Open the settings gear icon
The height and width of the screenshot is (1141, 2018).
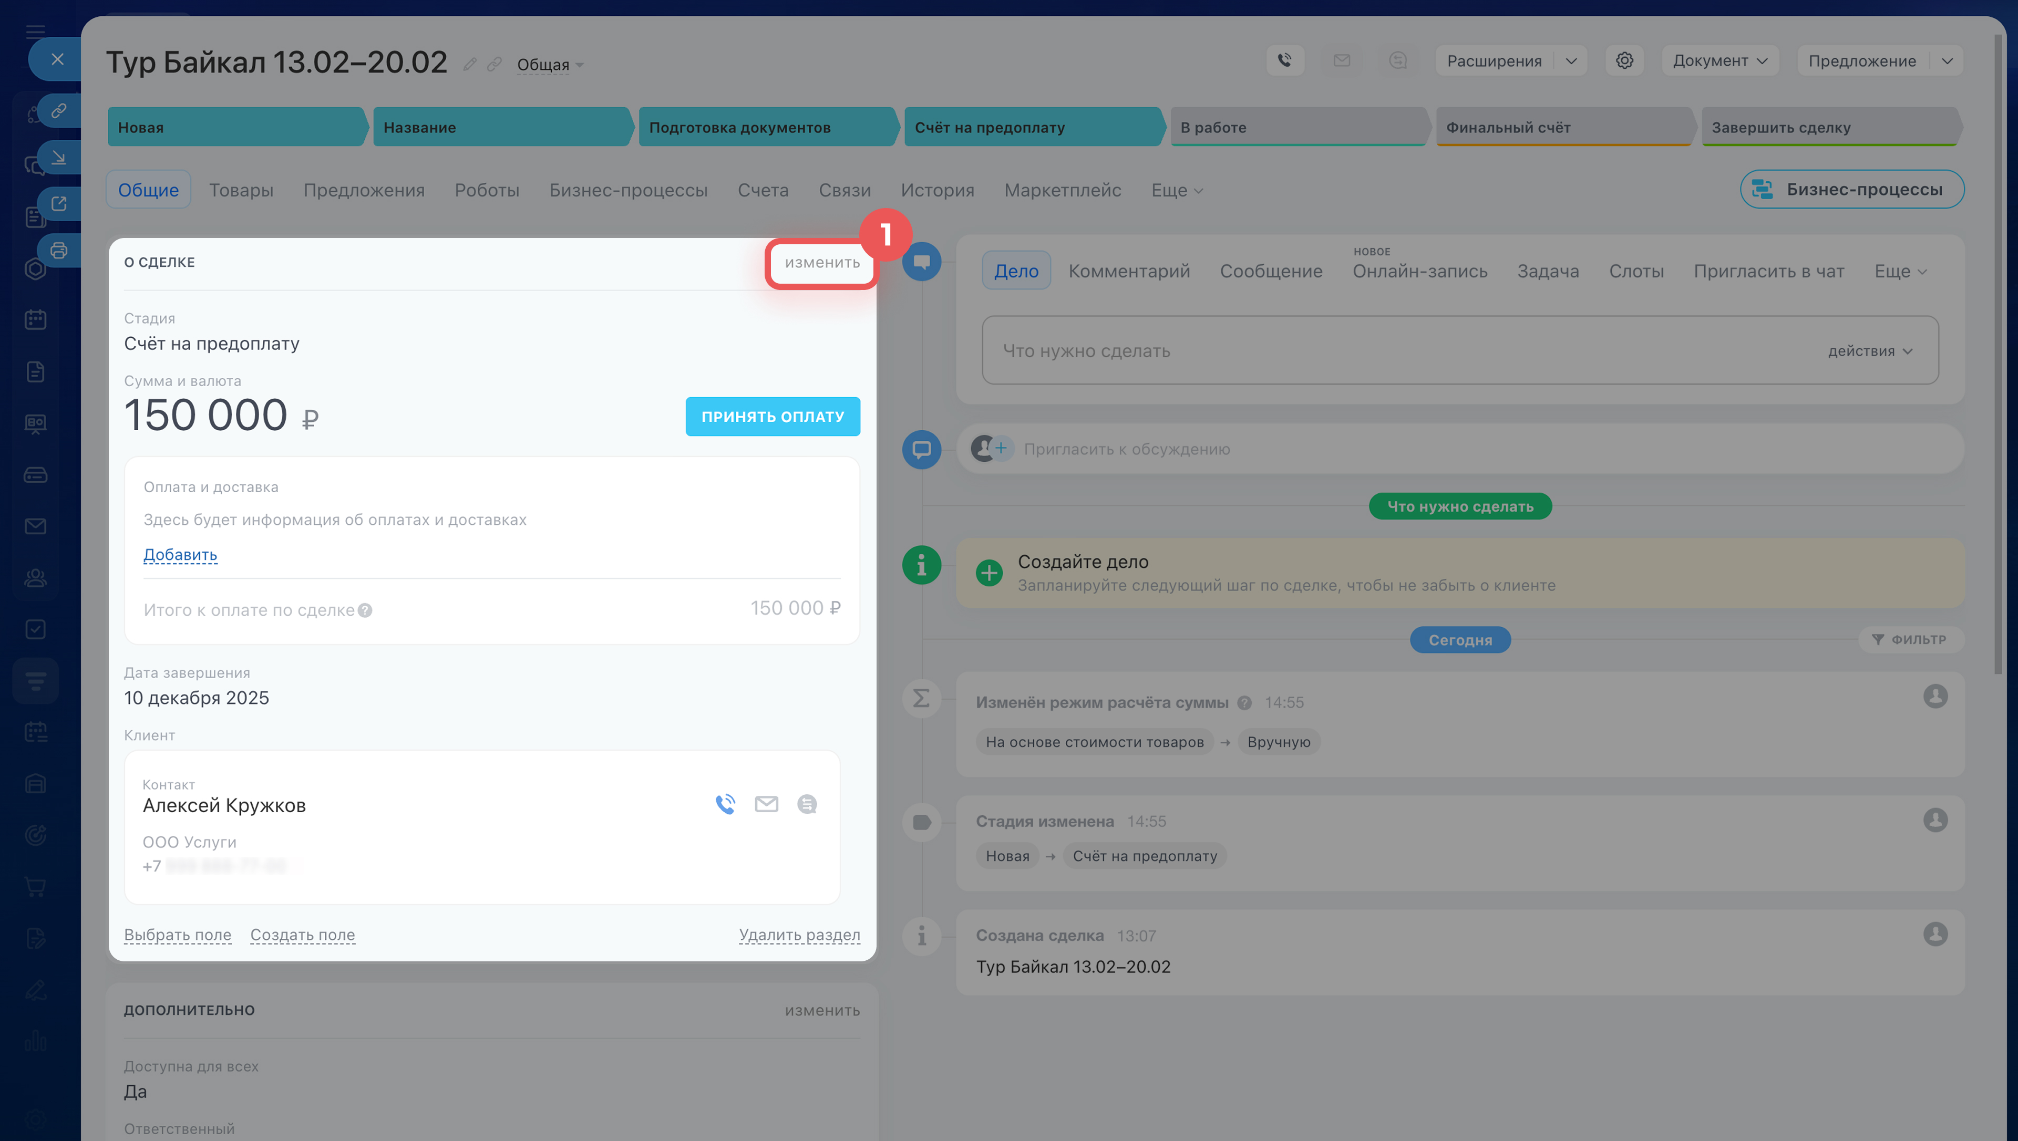(1624, 60)
